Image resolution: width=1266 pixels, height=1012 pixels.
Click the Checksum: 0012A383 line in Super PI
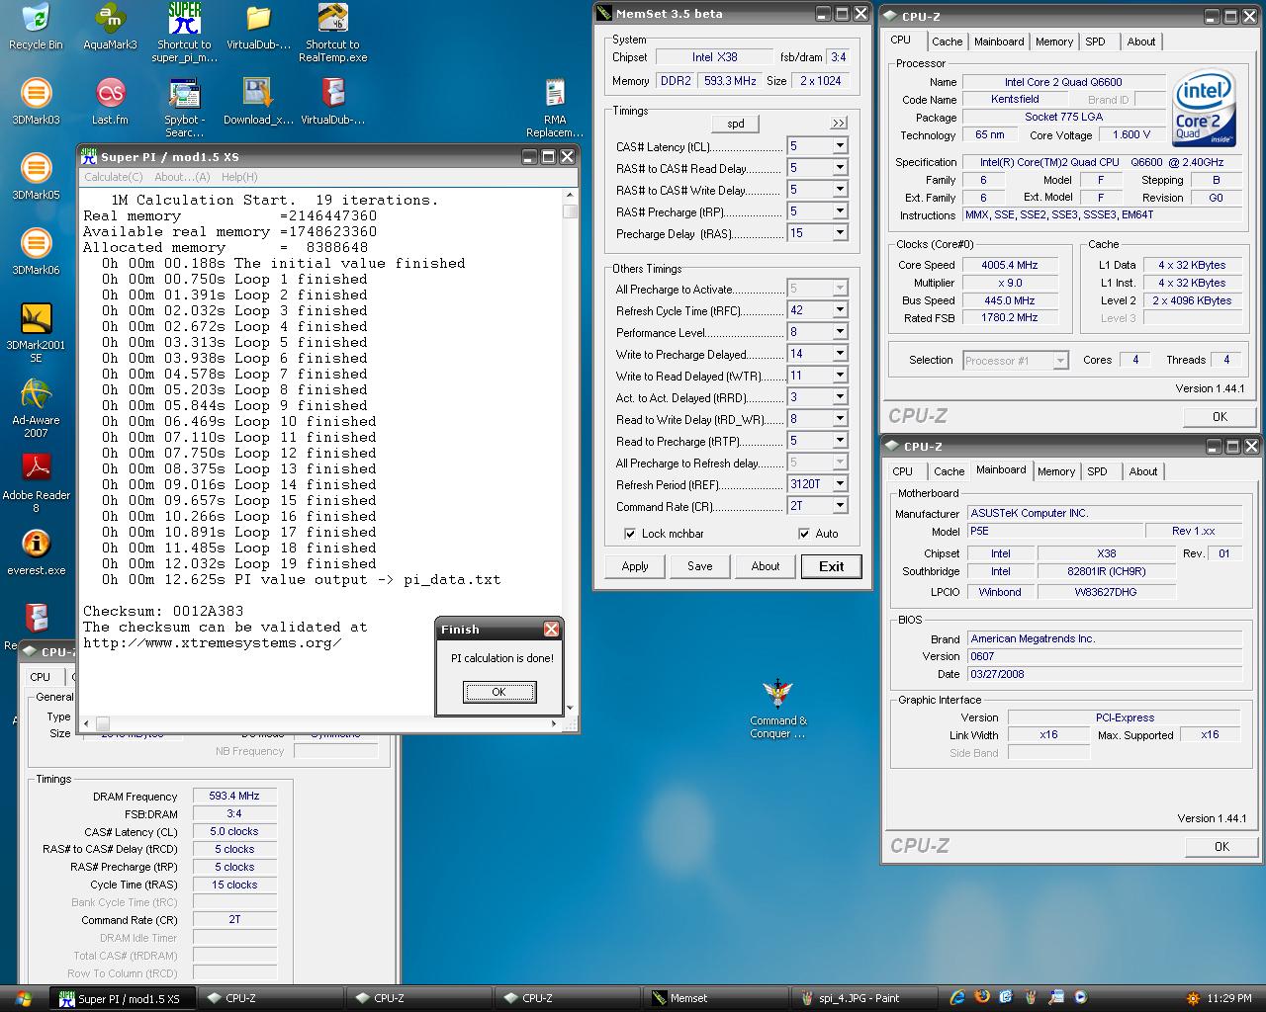[163, 611]
